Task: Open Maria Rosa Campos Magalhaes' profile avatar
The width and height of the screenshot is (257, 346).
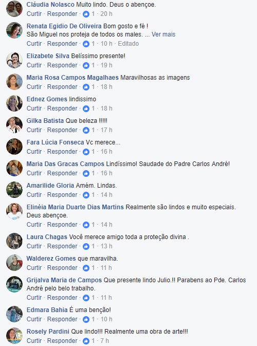Action: [x=14, y=82]
